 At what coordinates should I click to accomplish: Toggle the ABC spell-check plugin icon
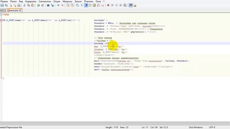tap(130, 5)
